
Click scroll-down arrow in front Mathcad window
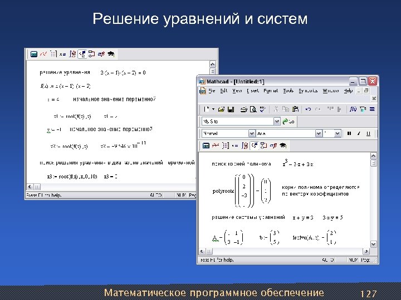click(x=373, y=244)
